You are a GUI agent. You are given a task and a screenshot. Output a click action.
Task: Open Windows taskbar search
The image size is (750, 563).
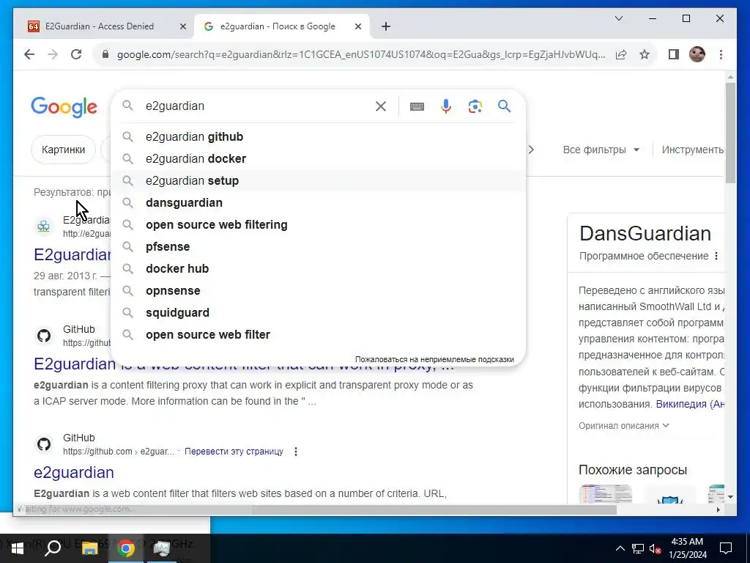(53, 548)
